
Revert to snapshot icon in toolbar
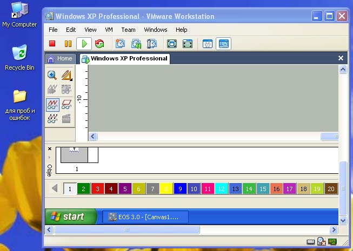[x=136, y=44]
